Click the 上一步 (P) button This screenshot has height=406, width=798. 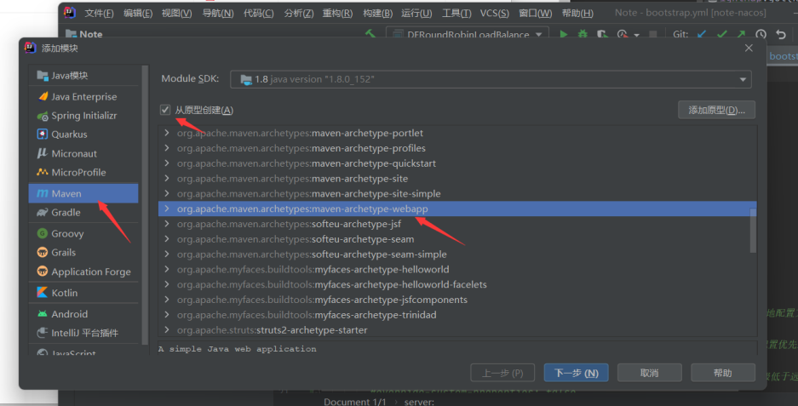[x=502, y=373]
